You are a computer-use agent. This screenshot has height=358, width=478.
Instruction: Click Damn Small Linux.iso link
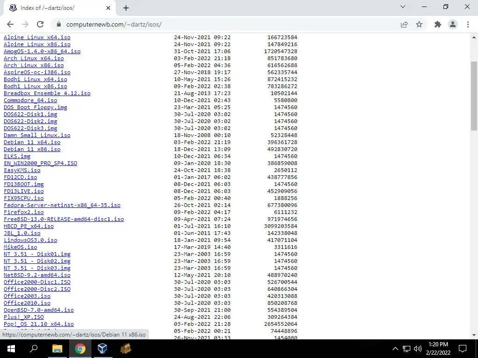tap(37, 135)
